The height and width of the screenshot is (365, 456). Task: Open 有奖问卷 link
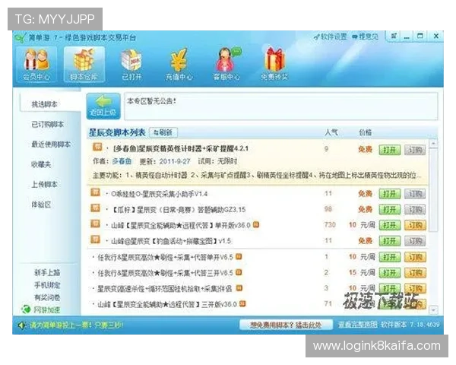(x=47, y=298)
